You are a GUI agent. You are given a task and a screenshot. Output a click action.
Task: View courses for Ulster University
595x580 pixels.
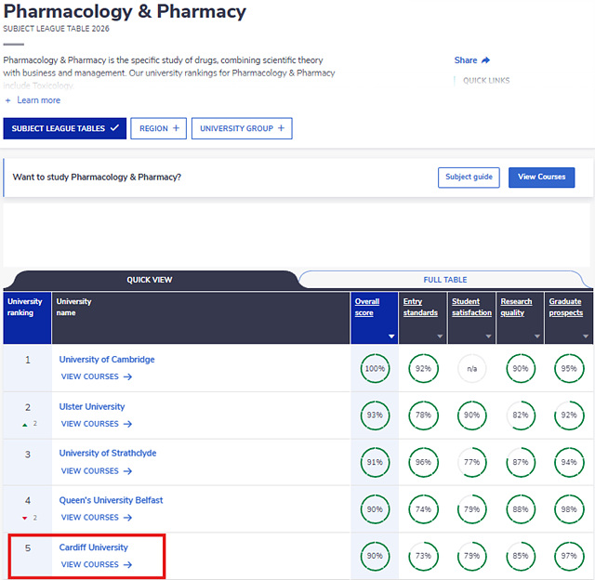point(97,424)
